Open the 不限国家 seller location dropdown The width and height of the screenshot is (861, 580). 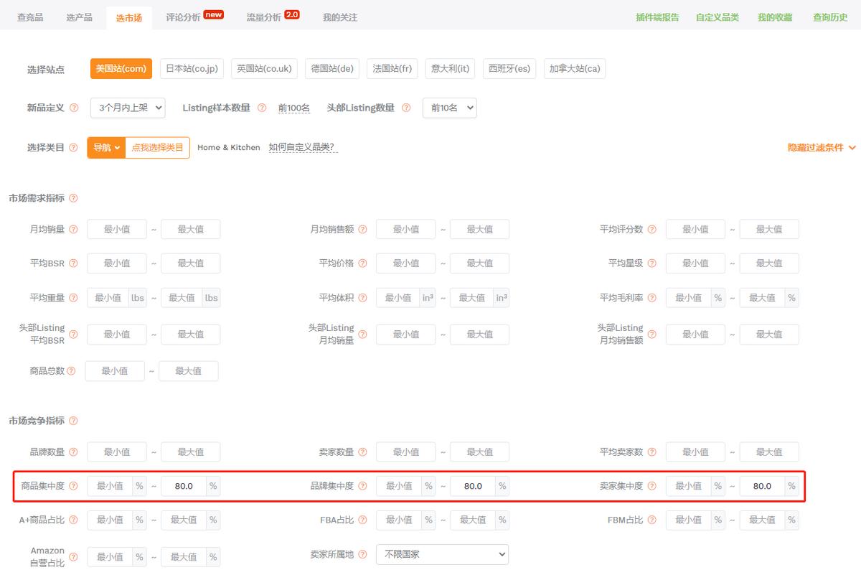(441, 554)
